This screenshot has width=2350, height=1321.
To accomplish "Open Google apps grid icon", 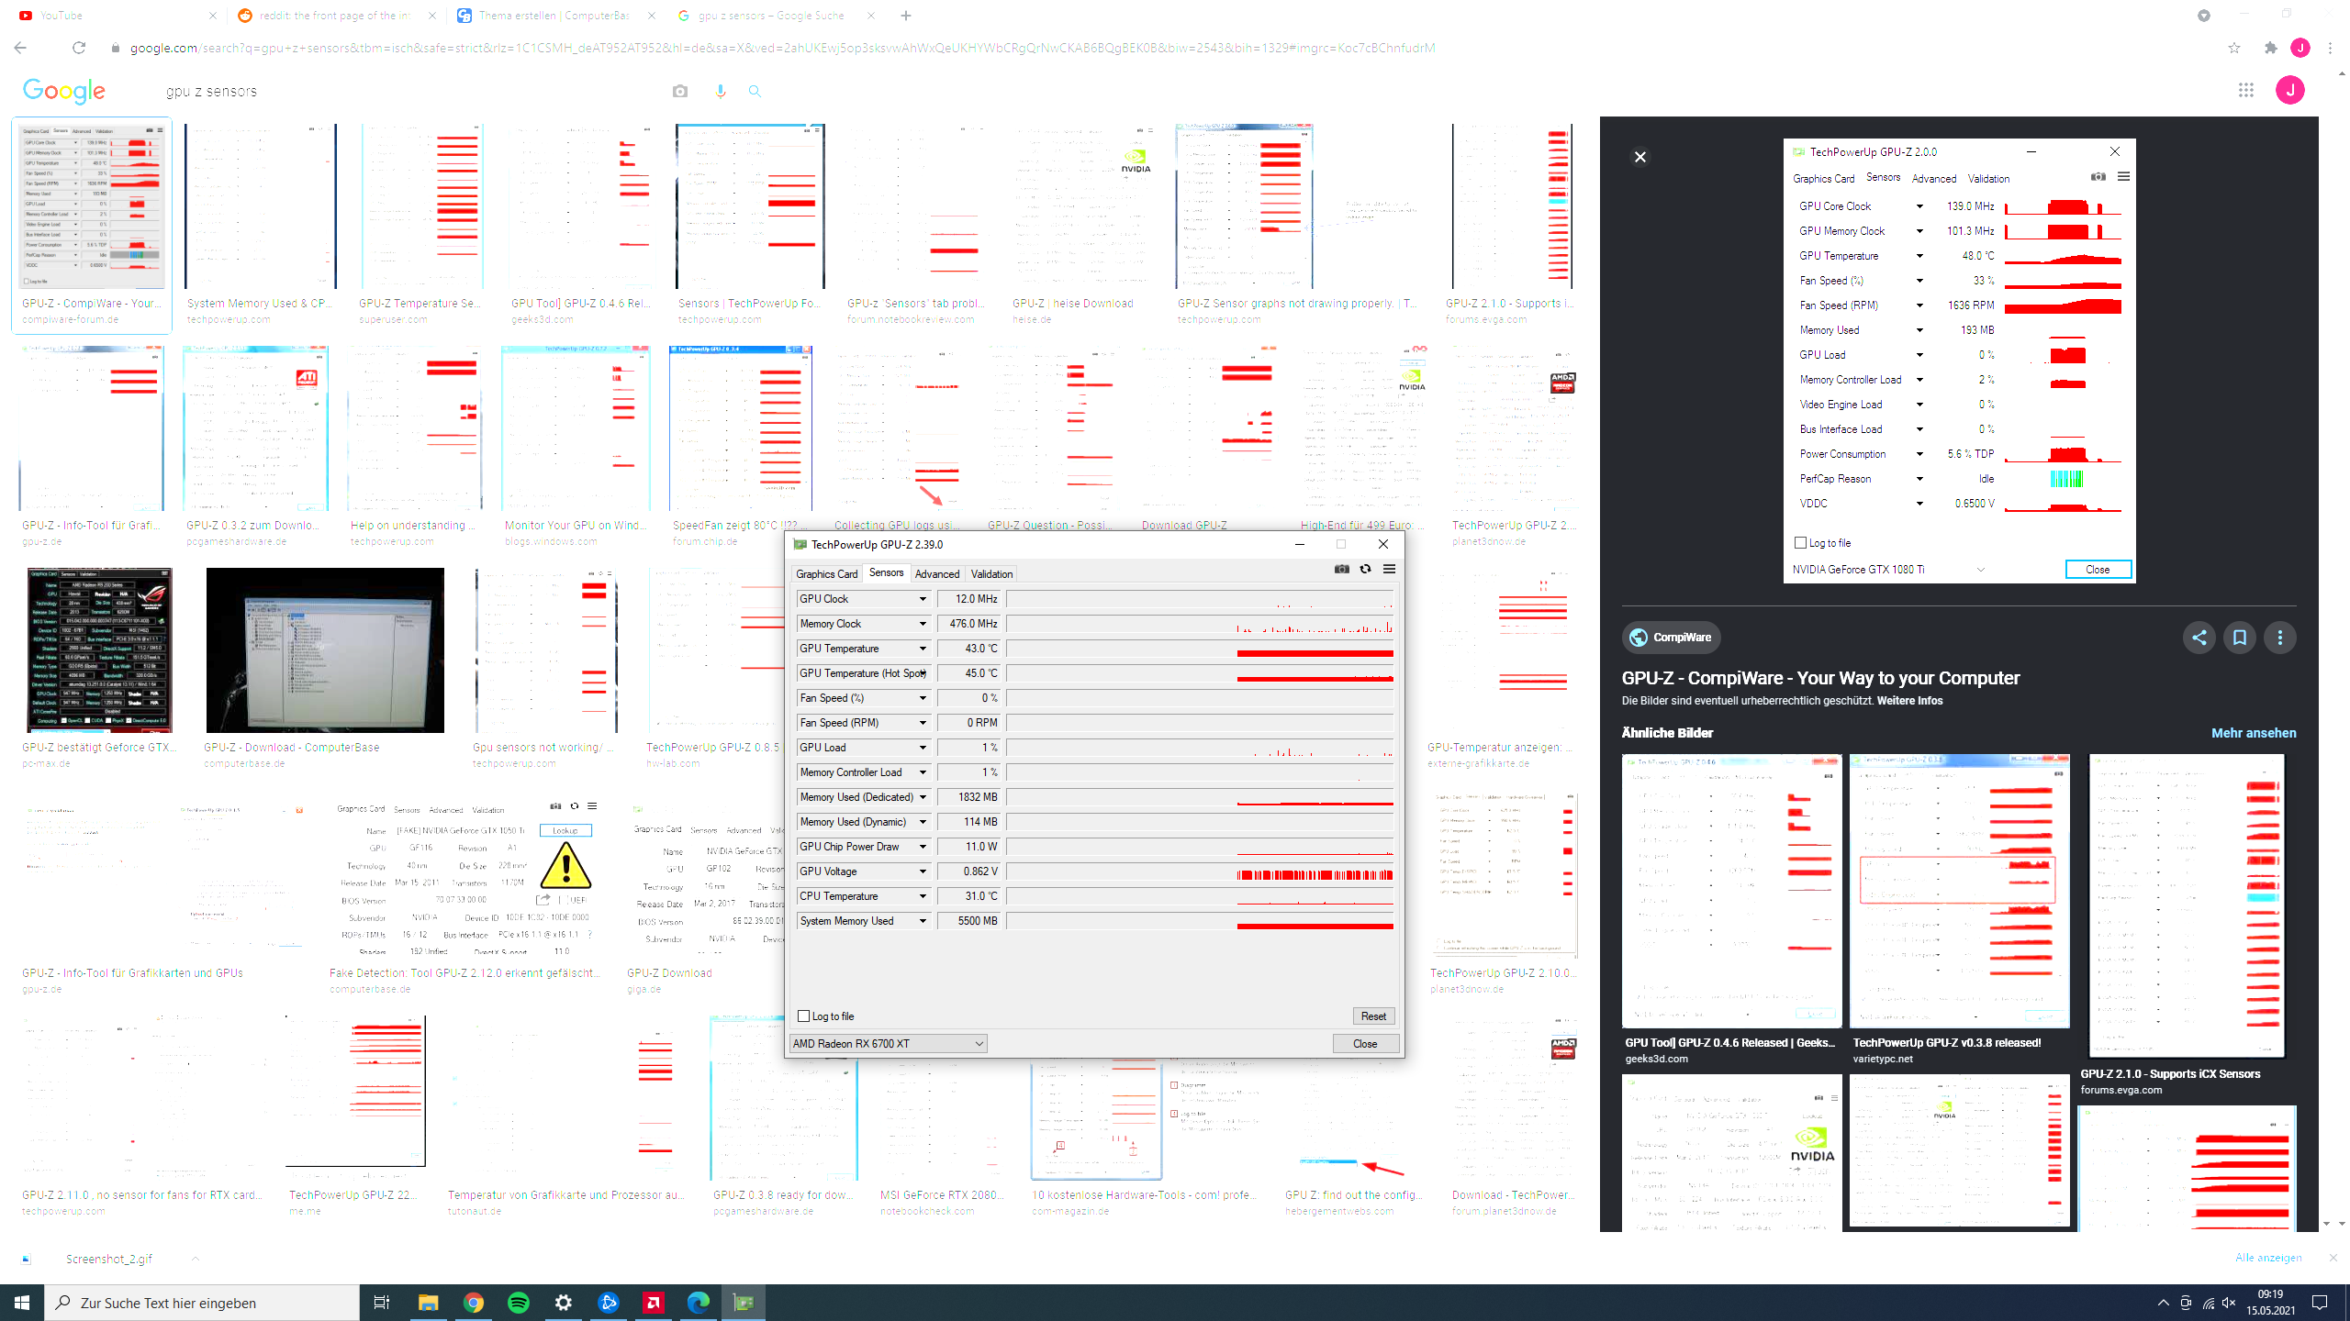I will [x=2245, y=90].
